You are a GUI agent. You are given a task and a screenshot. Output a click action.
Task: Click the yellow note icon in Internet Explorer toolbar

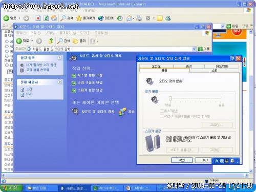[x=159, y=18]
